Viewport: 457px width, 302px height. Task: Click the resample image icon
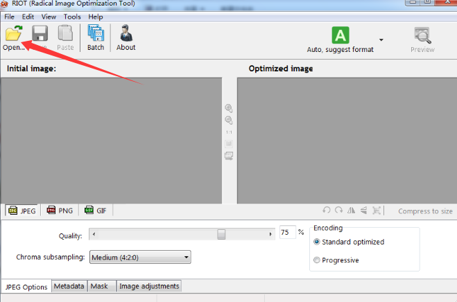[377, 211]
